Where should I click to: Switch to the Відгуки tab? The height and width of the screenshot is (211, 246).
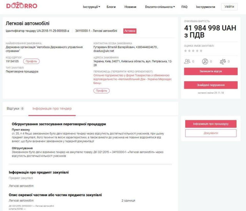15,109
